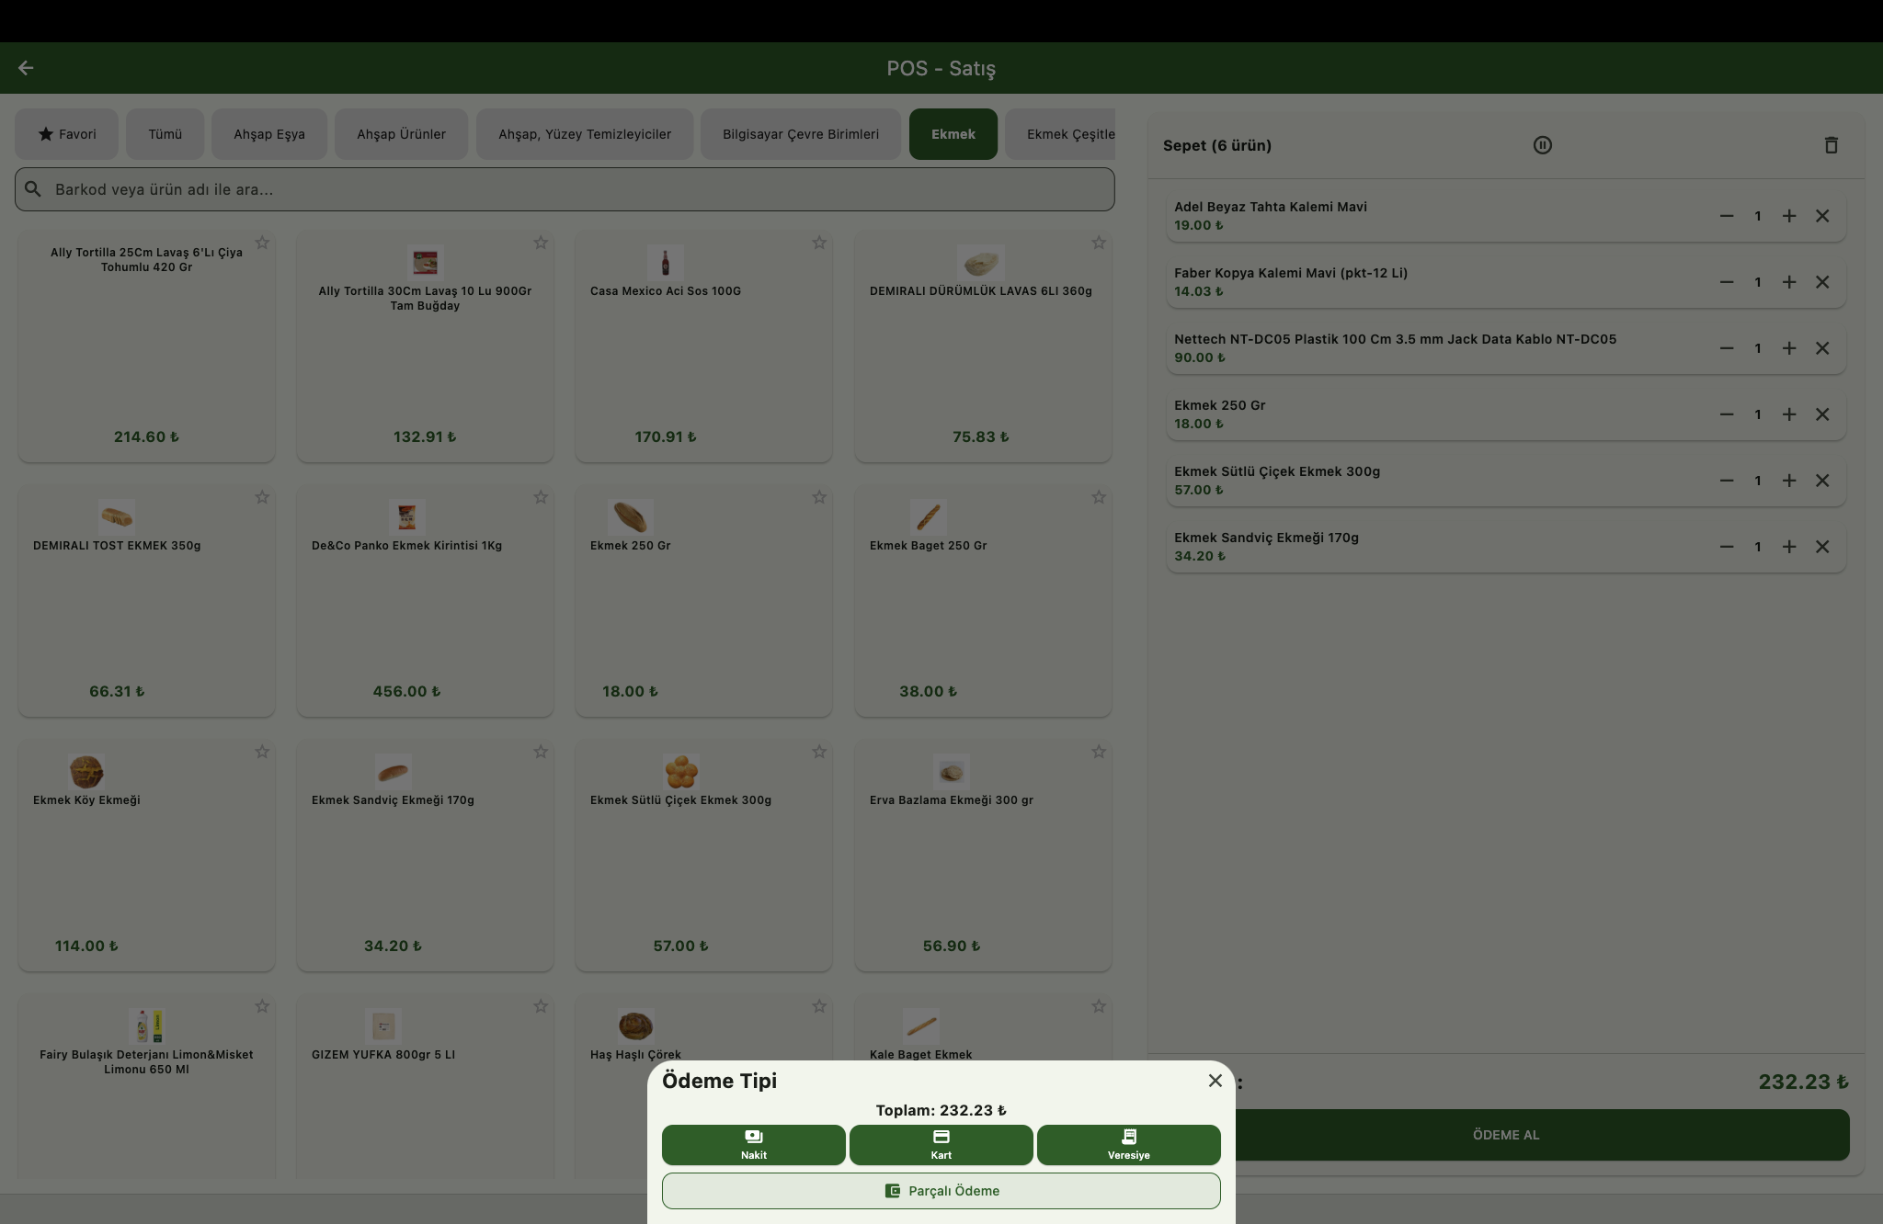The image size is (1883, 1224).
Task: Select Bilgisayar Çevre Birimleri category
Action: pyautogui.click(x=800, y=134)
